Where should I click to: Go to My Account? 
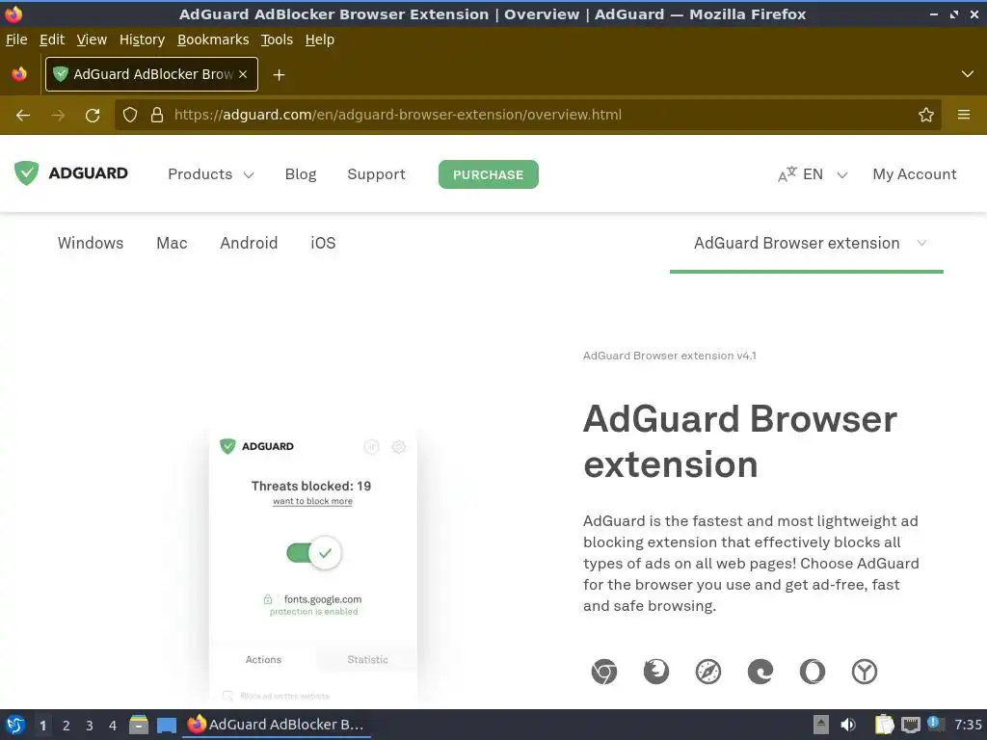(x=915, y=174)
